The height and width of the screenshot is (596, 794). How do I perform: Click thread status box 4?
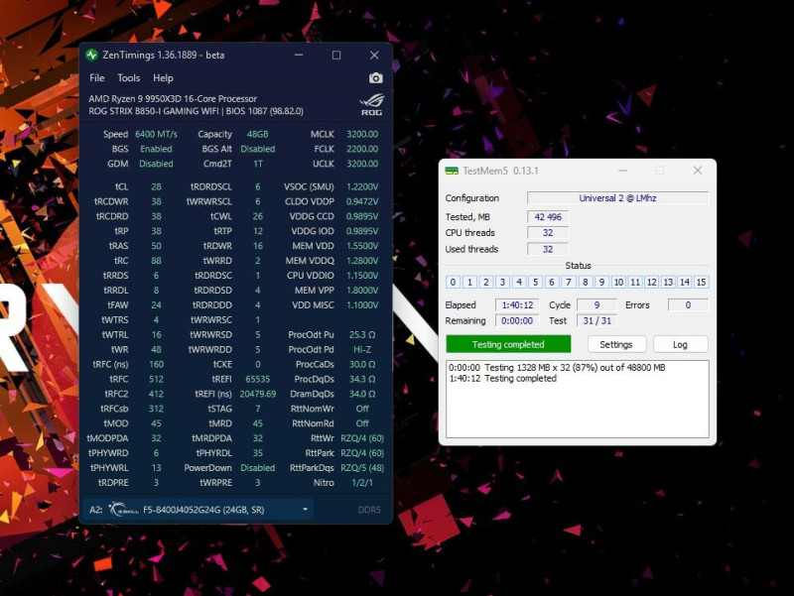pyautogui.click(x=519, y=282)
